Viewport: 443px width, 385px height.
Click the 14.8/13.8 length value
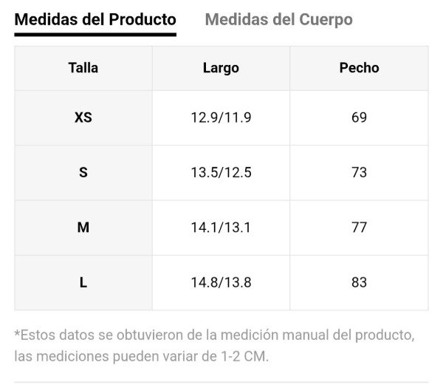pyautogui.click(x=221, y=282)
